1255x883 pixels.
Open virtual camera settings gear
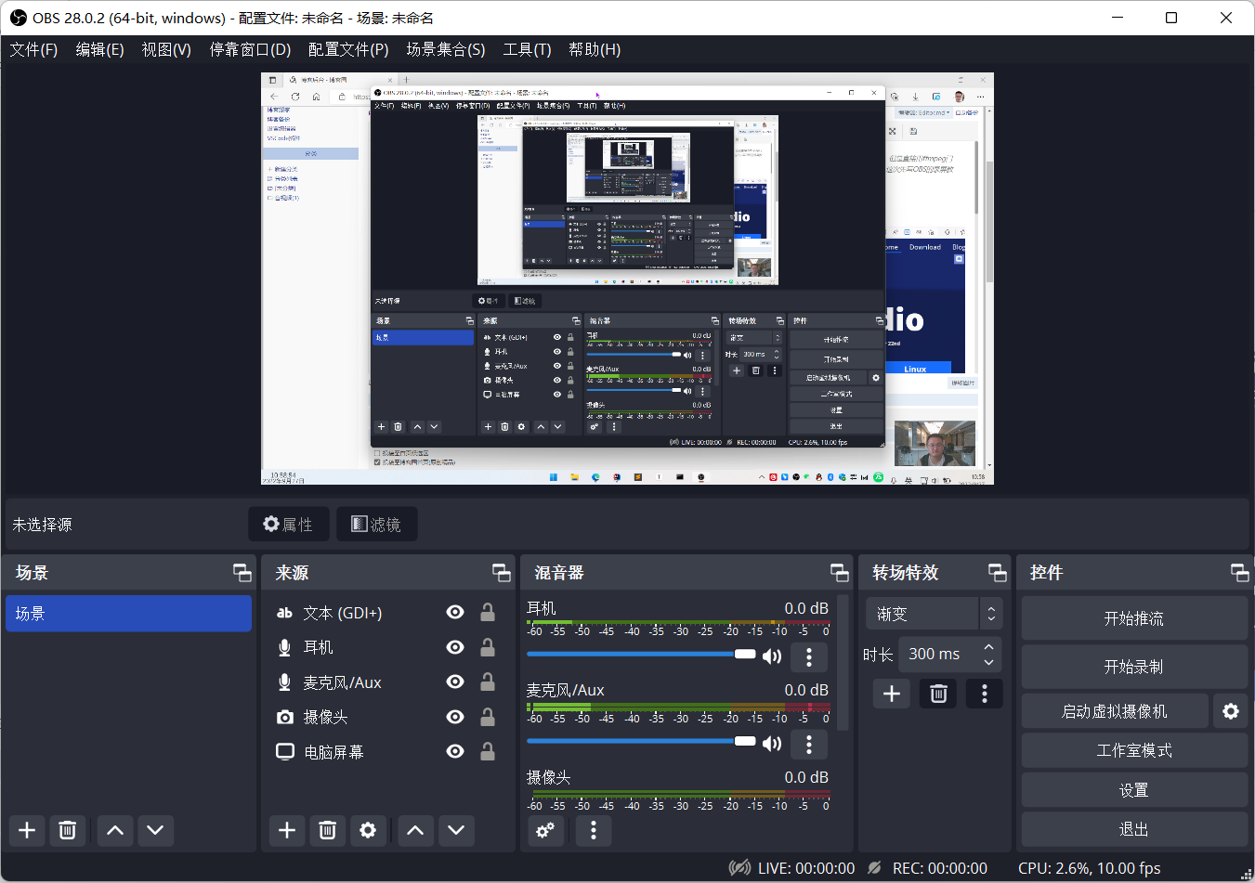point(1231,711)
